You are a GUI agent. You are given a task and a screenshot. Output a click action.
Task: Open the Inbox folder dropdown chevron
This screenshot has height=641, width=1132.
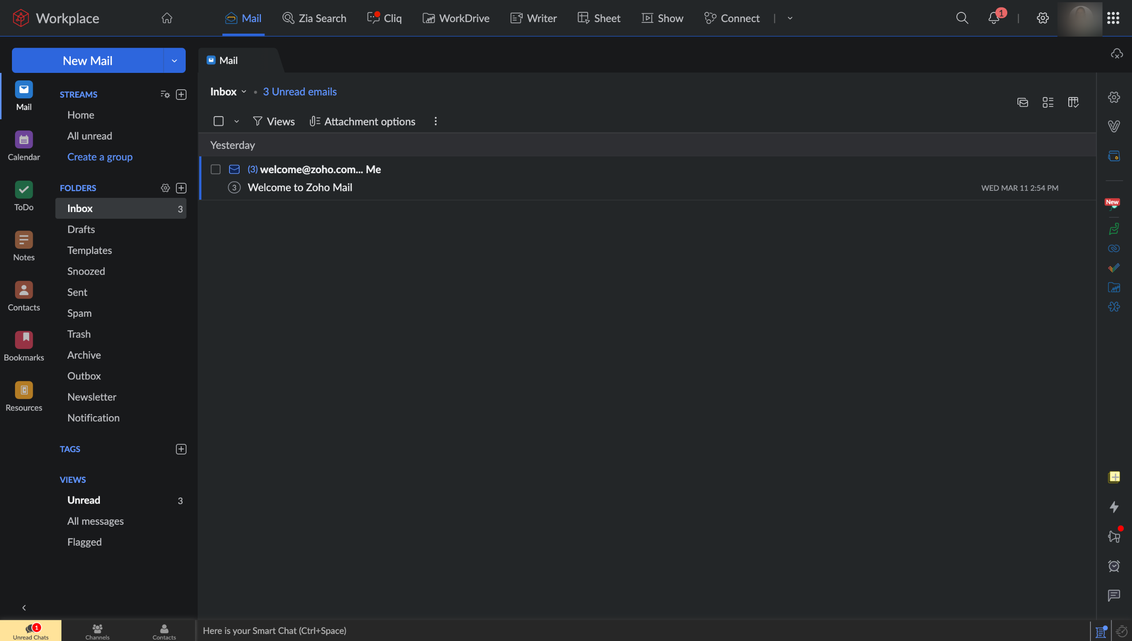[x=244, y=92]
